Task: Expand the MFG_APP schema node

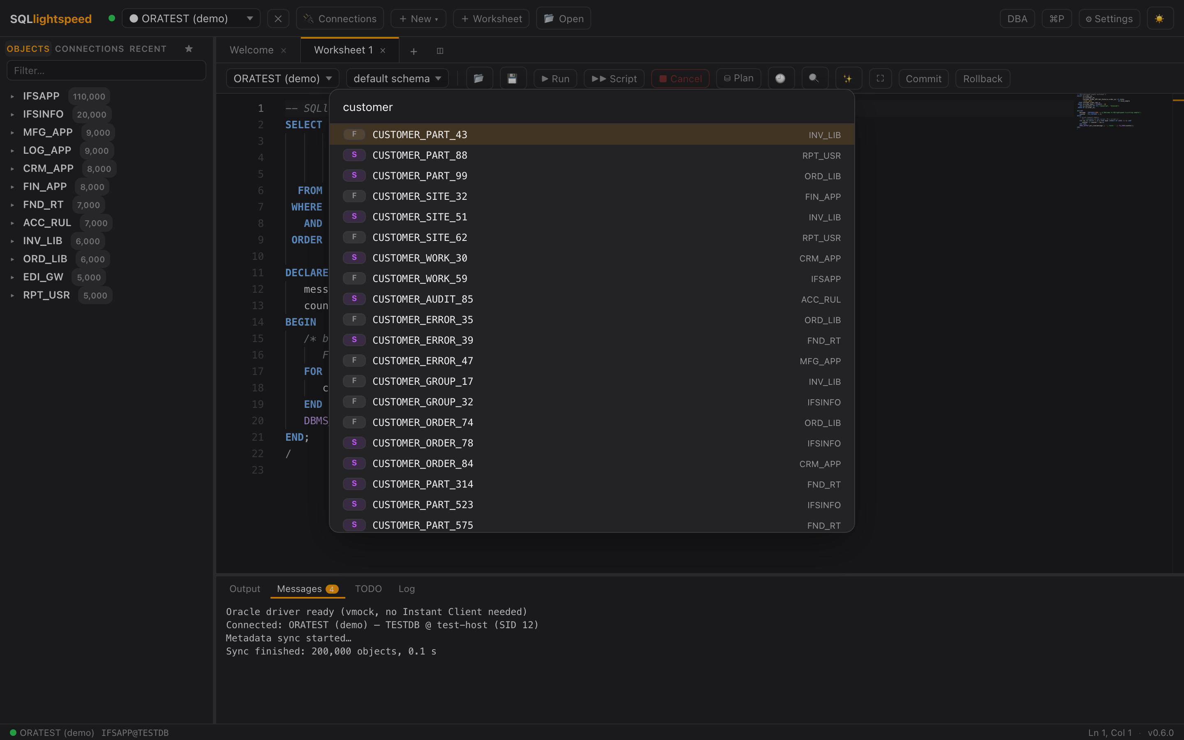Action: coord(12,133)
